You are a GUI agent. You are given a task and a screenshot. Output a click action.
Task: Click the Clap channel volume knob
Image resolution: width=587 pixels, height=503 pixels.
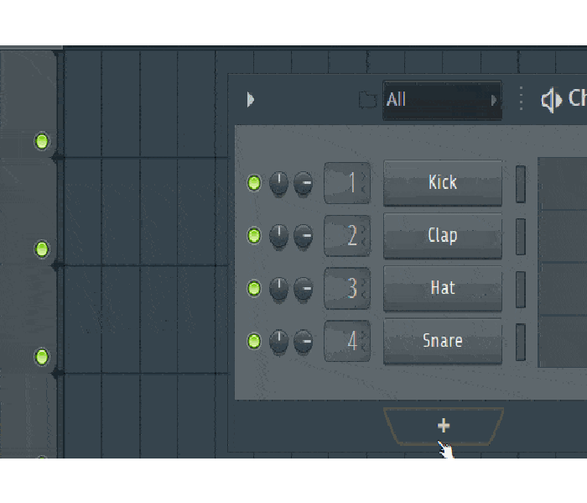(x=303, y=236)
